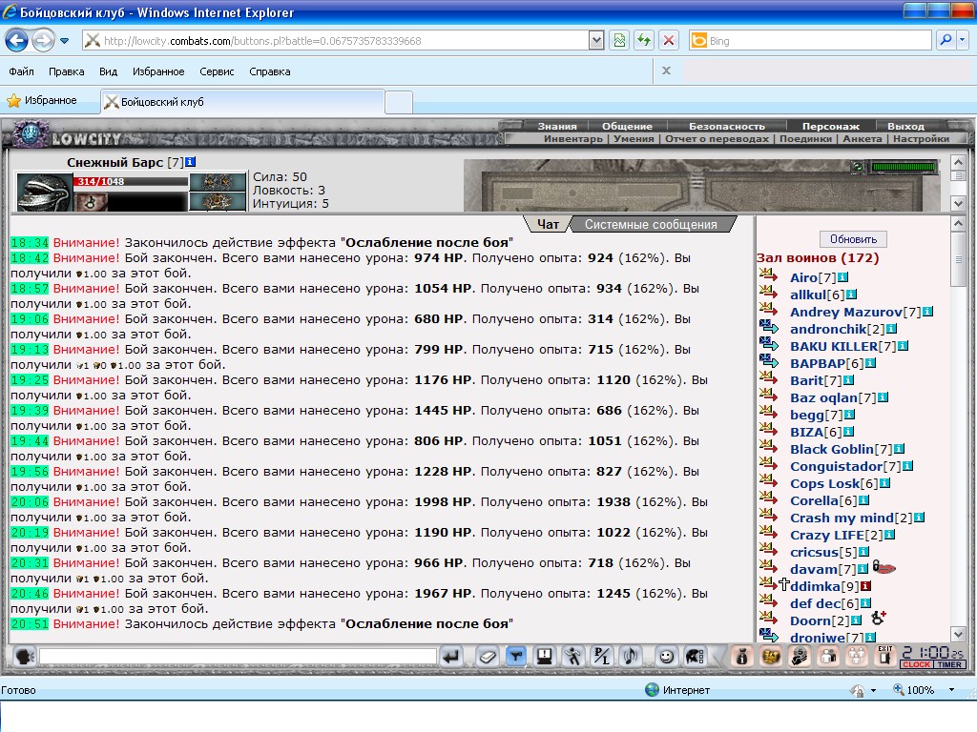Screen dimensions: 977x732
Task: Open Поединки link
Action: coord(805,138)
